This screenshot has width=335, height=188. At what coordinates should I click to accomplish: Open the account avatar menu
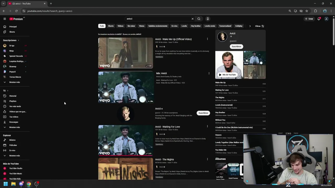[x=326, y=19]
